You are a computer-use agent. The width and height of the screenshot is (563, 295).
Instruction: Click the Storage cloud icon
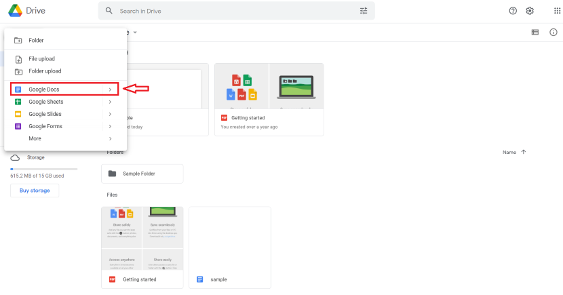(x=15, y=157)
